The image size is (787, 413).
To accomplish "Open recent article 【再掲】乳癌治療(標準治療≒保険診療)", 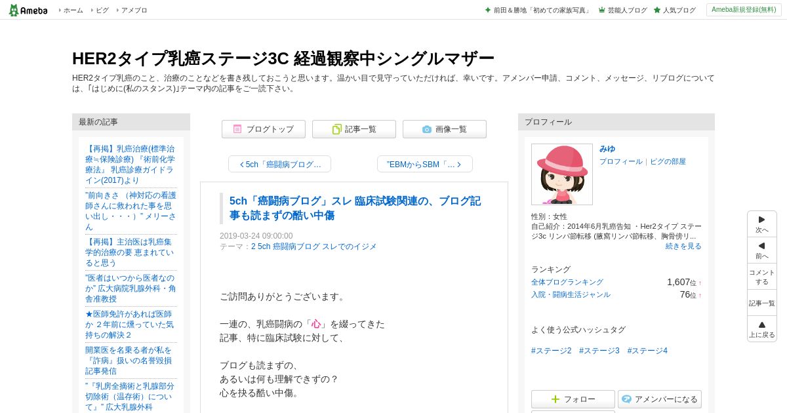I will coord(130,165).
